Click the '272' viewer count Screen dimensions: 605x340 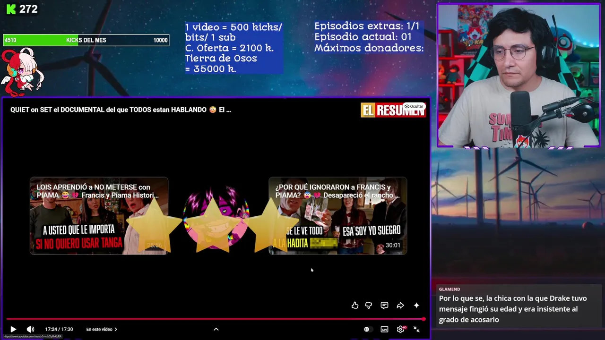[x=28, y=9]
